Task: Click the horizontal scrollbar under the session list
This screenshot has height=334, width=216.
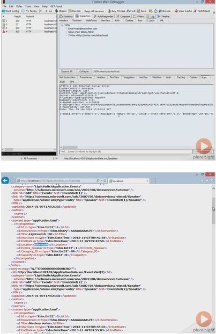Action: click(29, 149)
